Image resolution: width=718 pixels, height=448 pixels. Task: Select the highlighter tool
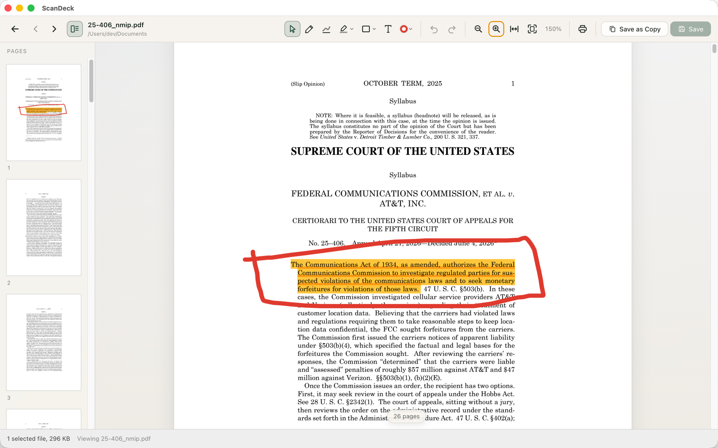(343, 29)
